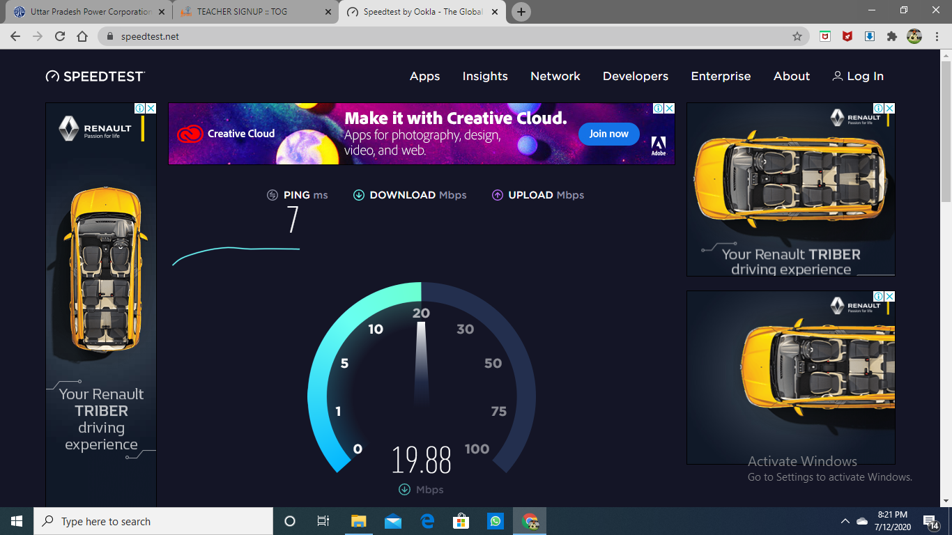Bookmark this page with the star icon
This screenshot has width=952, height=535.
pos(797,36)
